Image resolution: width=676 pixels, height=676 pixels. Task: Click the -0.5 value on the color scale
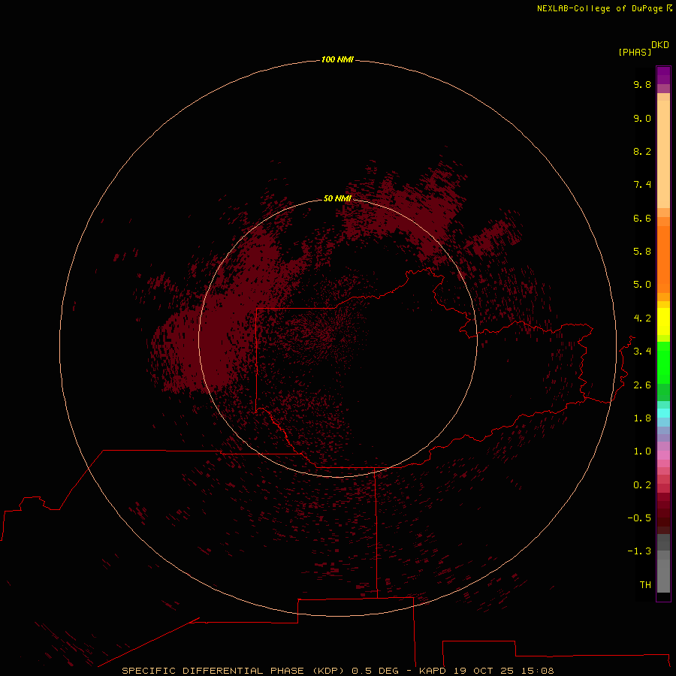point(639,518)
